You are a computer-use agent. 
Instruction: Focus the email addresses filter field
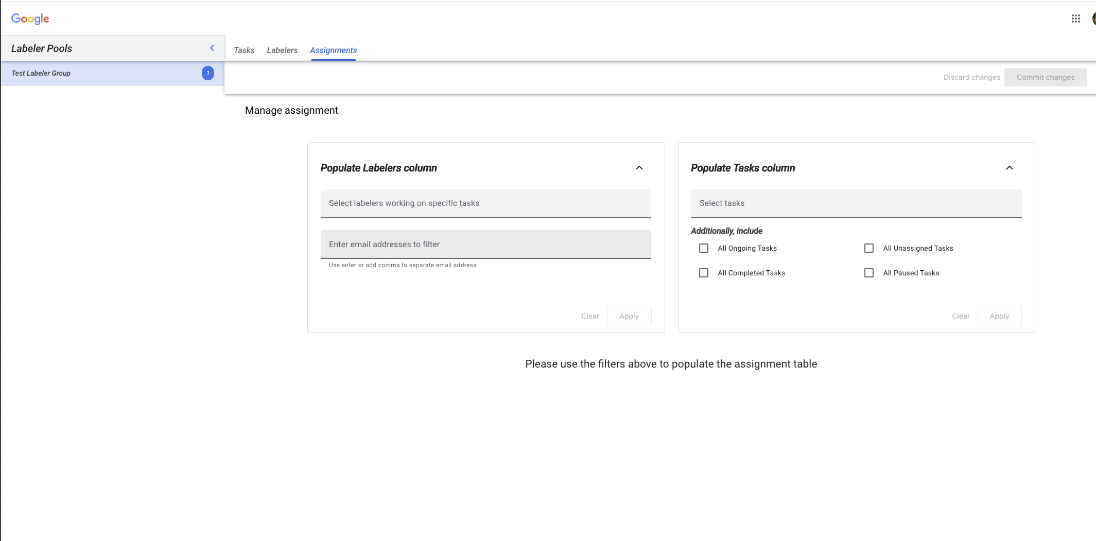[485, 245]
